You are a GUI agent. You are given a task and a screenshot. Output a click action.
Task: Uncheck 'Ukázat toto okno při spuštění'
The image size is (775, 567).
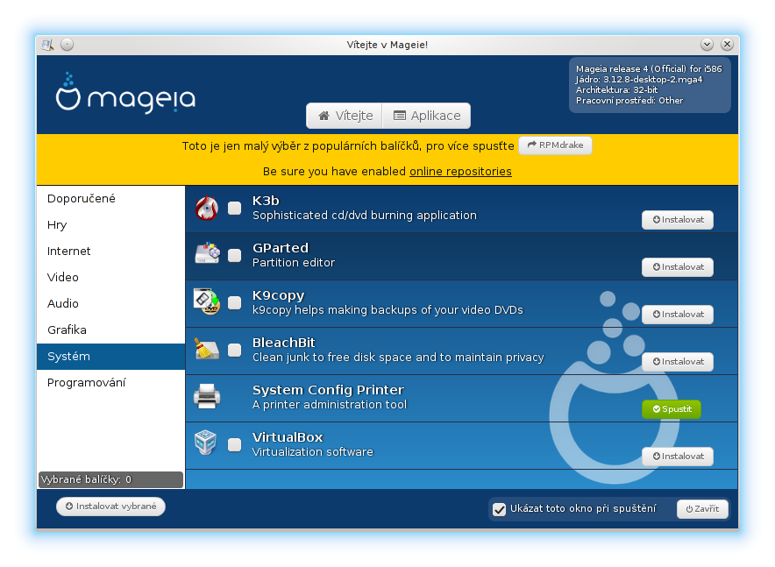(500, 509)
